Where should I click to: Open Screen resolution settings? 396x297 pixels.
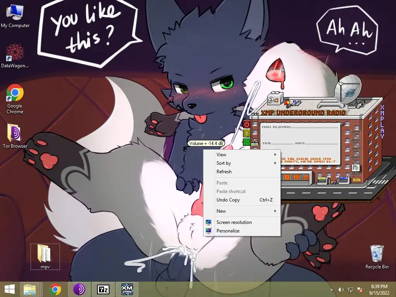(x=242, y=222)
